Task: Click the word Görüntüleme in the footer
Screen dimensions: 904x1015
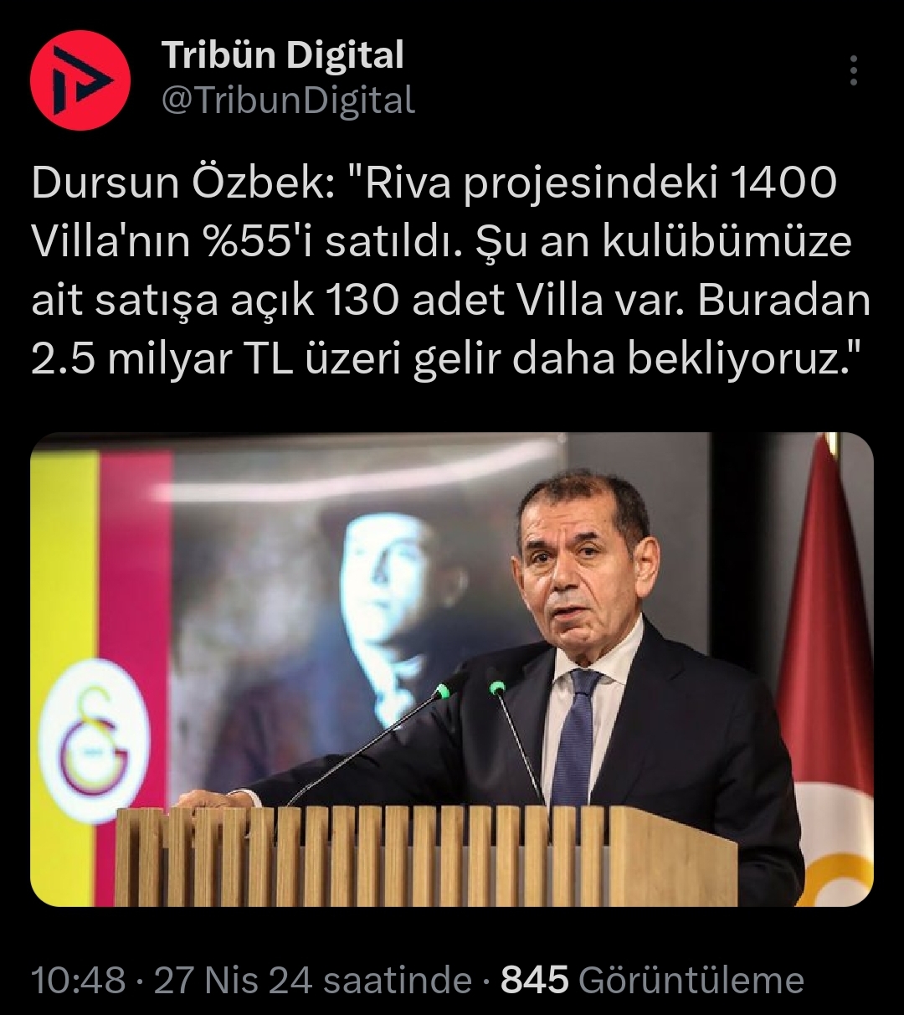Action: click(691, 980)
